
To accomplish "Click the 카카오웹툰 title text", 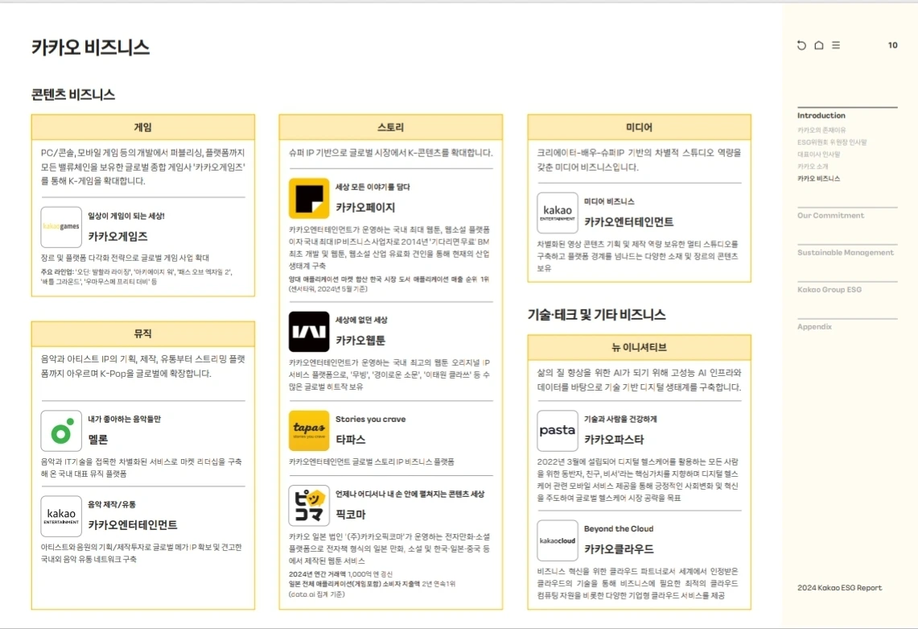I will click(360, 341).
